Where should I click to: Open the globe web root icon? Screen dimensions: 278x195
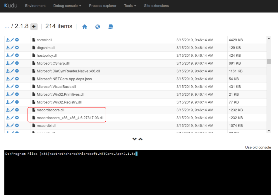[97, 26]
